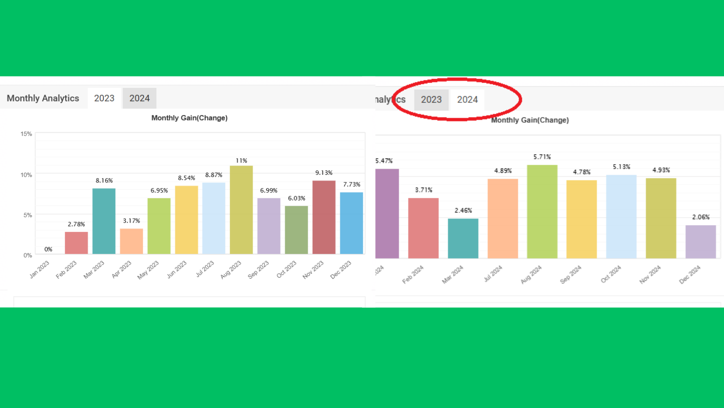Click the Jan 2023 axis label

(39, 269)
